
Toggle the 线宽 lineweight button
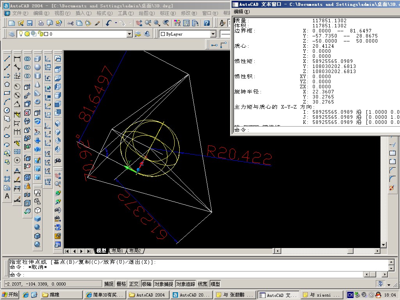tap(203, 284)
